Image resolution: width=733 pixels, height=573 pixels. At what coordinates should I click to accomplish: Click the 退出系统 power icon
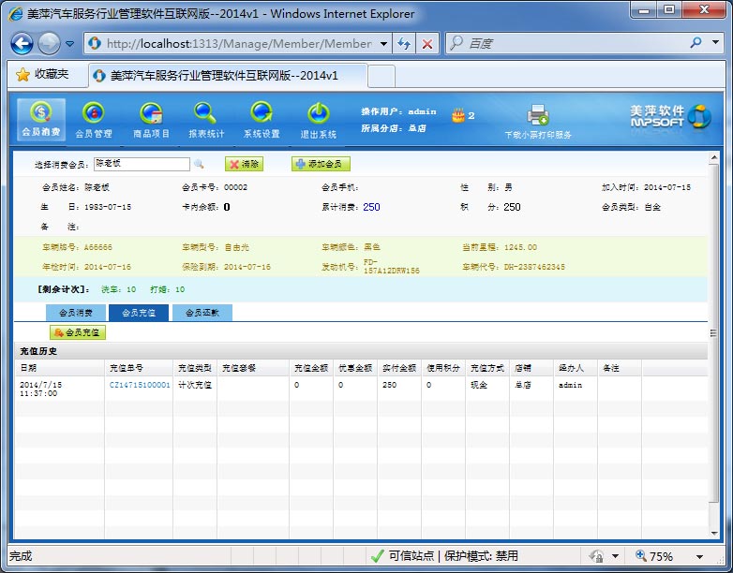coord(319,114)
